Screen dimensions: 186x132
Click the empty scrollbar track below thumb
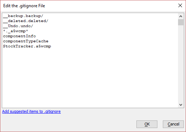[181, 64]
